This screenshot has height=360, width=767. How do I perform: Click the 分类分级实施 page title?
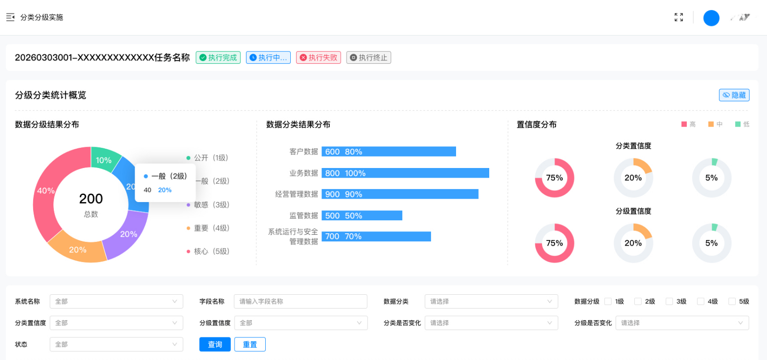[42, 17]
